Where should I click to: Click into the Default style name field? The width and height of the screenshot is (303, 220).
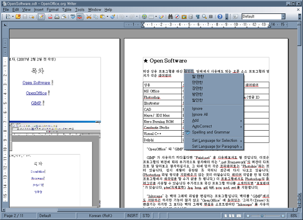pyautogui.click(x=262, y=16)
